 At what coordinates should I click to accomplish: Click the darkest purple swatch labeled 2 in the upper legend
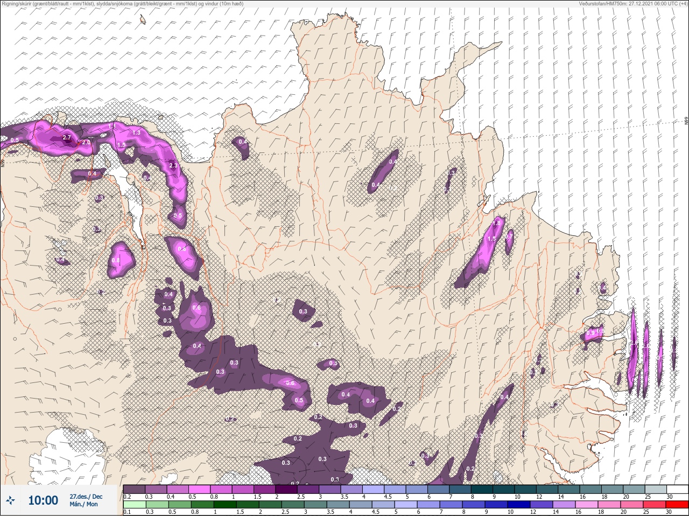286,489
